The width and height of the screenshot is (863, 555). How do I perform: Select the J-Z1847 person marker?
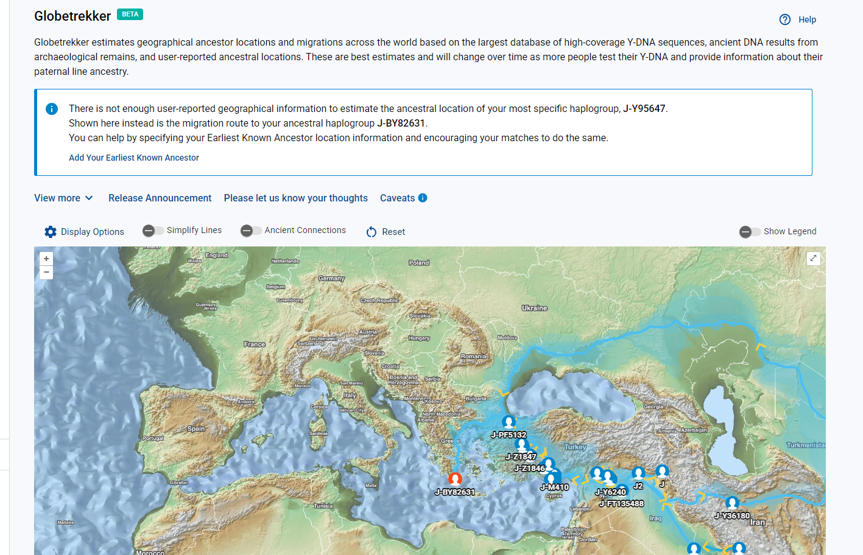[x=522, y=444]
